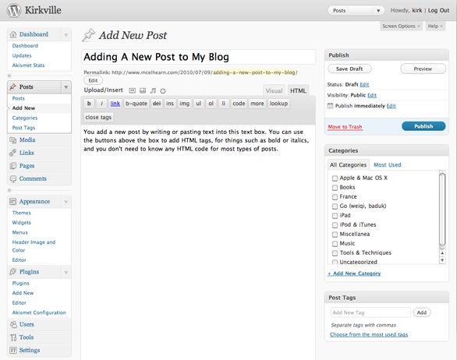Select the Most Used categories tab

(x=388, y=165)
